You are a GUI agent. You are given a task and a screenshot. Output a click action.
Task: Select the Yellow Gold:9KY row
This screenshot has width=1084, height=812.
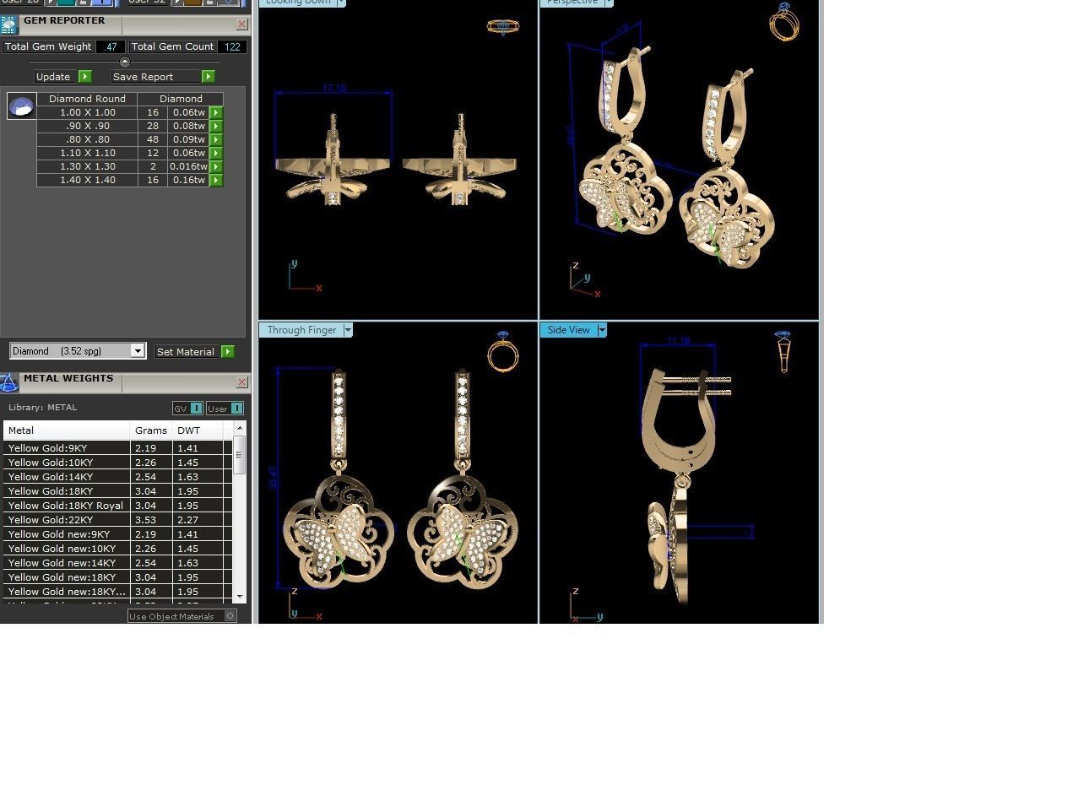pyautogui.click(x=117, y=448)
